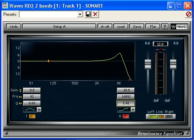
Task: Toggle the Link channel button
Action: (161, 117)
